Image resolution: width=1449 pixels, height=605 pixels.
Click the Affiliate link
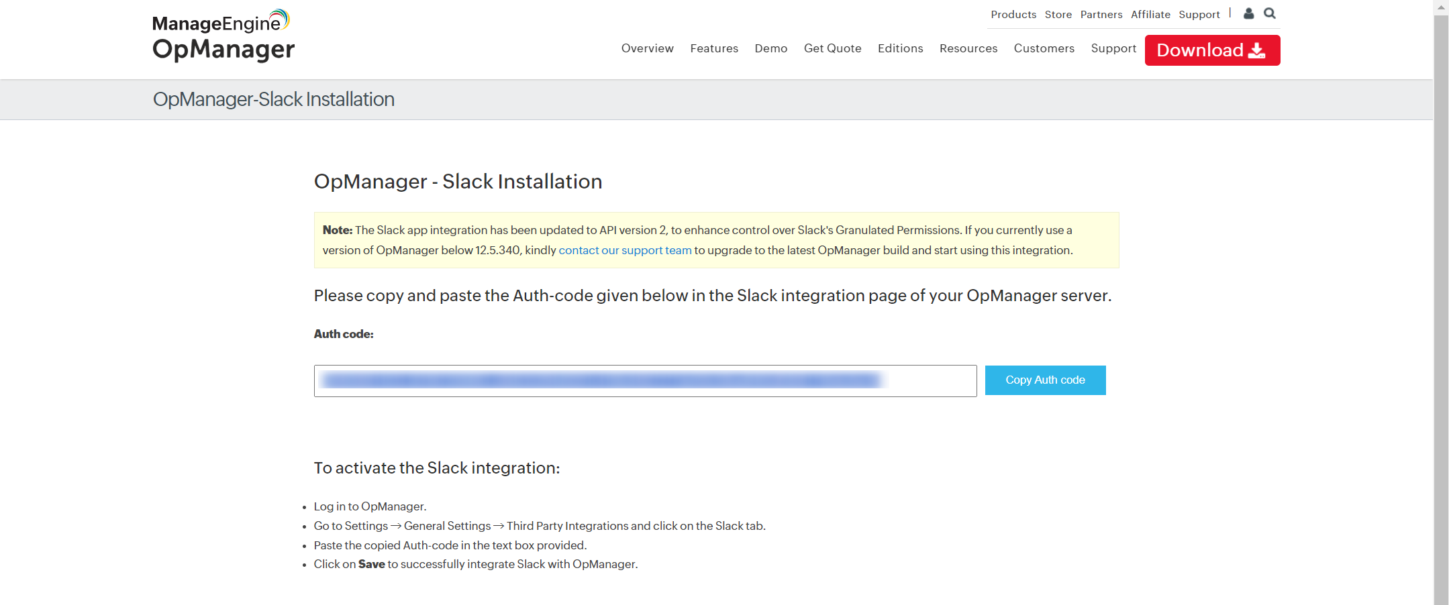coord(1150,14)
